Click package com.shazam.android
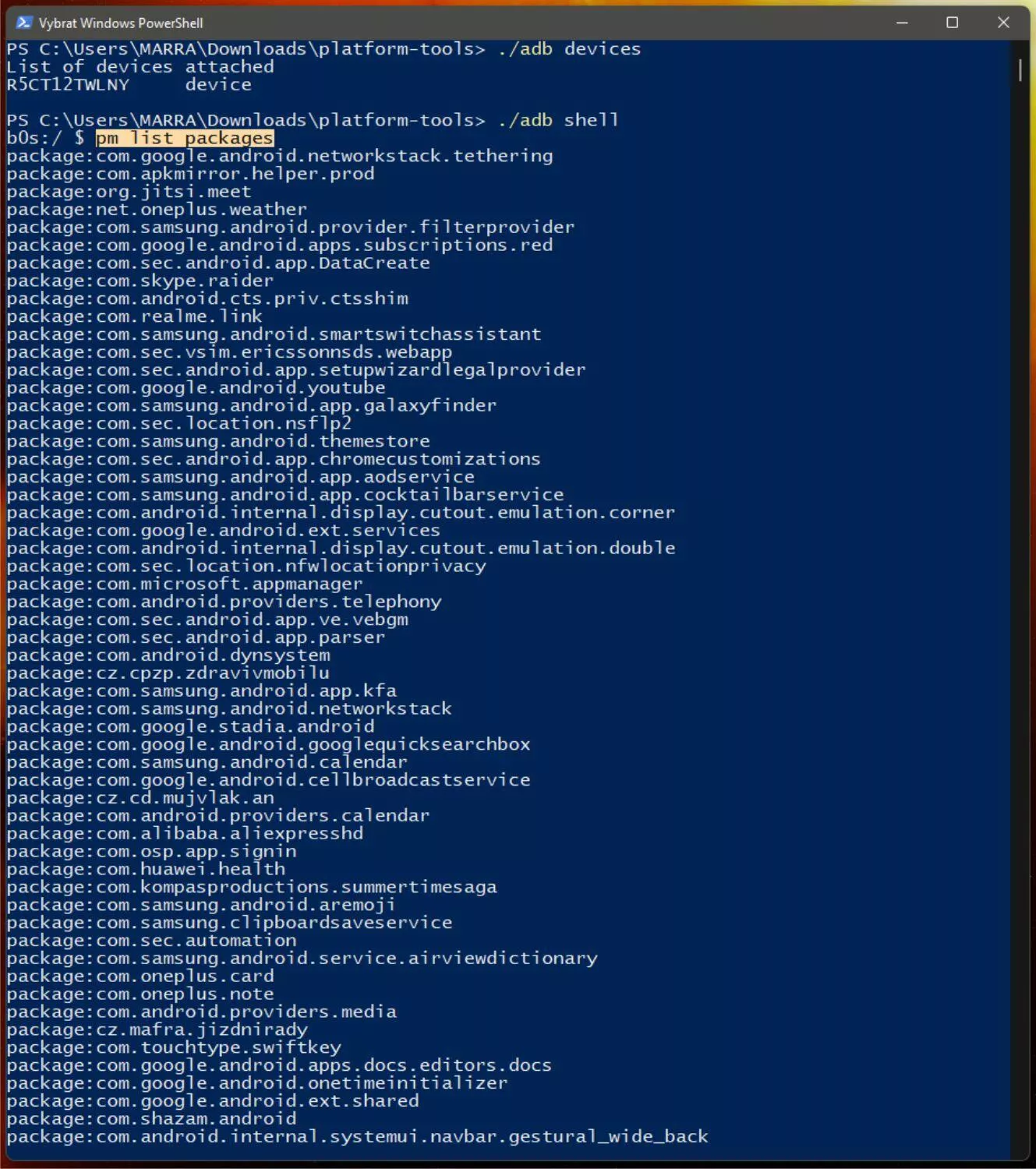 coord(151,1119)
